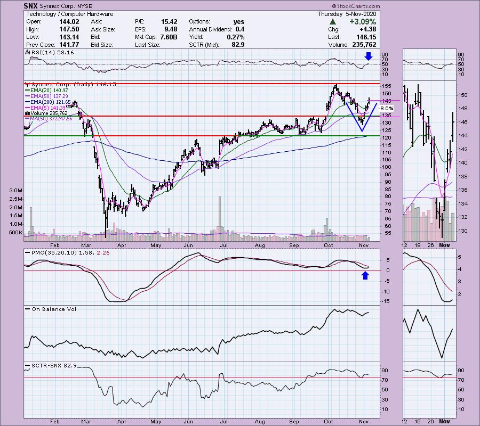Click the -8.0% annotation label
The height and width of the screenshot is (426, 480).
(x=386, y=109)
